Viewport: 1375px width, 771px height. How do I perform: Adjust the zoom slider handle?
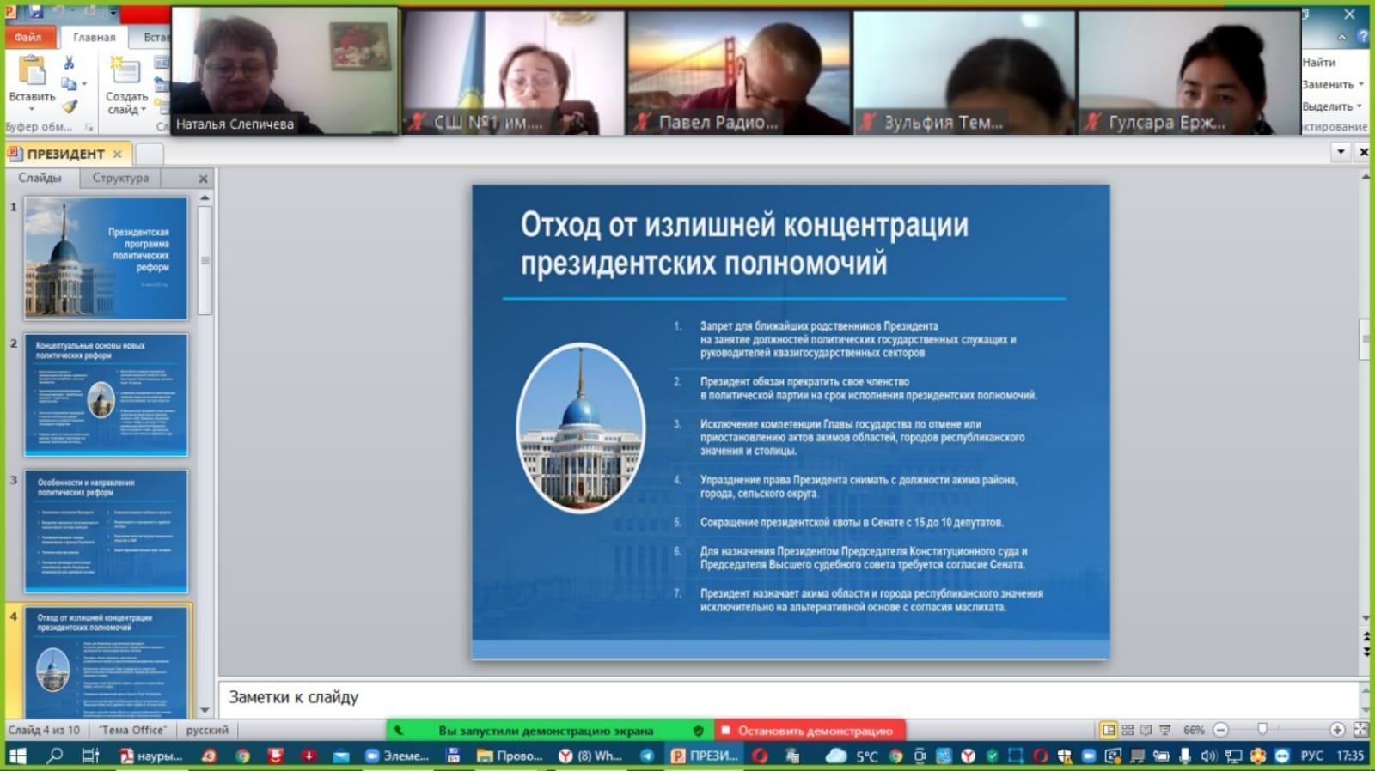[x=1262, y=730]
